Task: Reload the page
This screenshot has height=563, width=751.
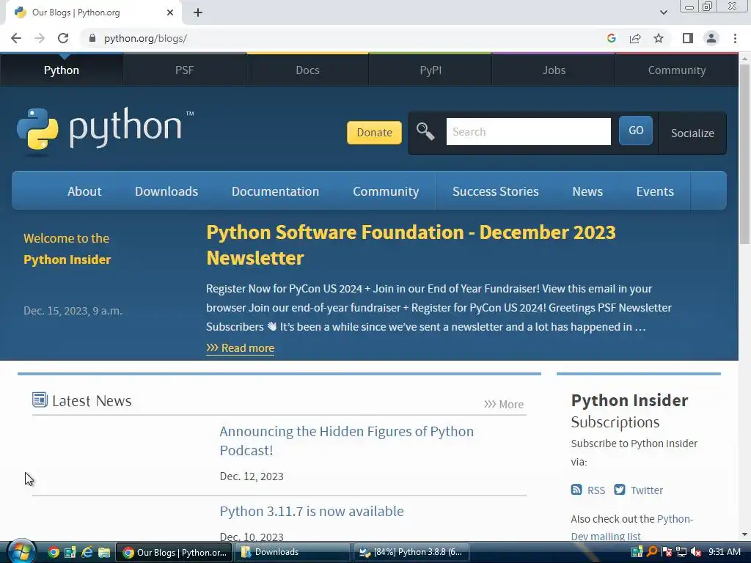Action: coord(63,38)
